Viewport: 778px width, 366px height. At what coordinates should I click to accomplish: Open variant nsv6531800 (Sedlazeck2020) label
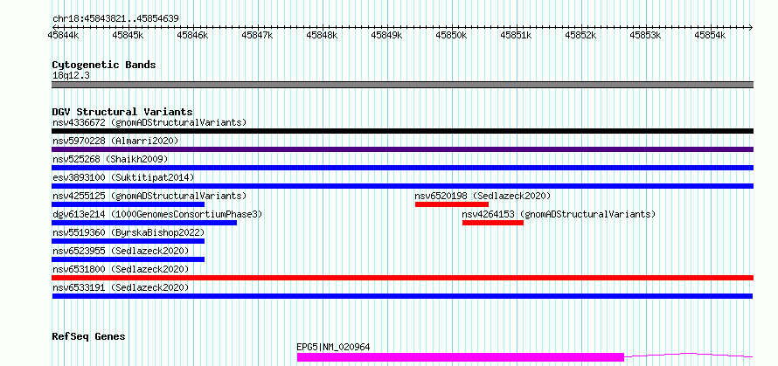pos(121,269)
